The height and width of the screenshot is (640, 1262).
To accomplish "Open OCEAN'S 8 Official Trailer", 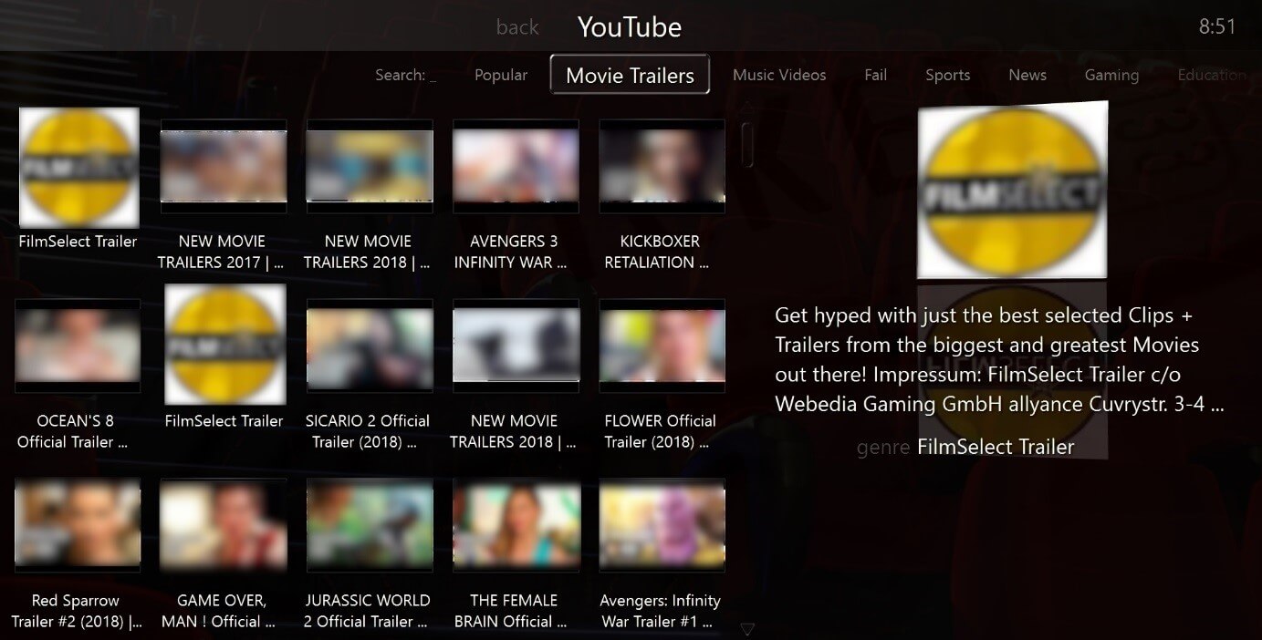I will pyautogui.click(x=78, y=346).
